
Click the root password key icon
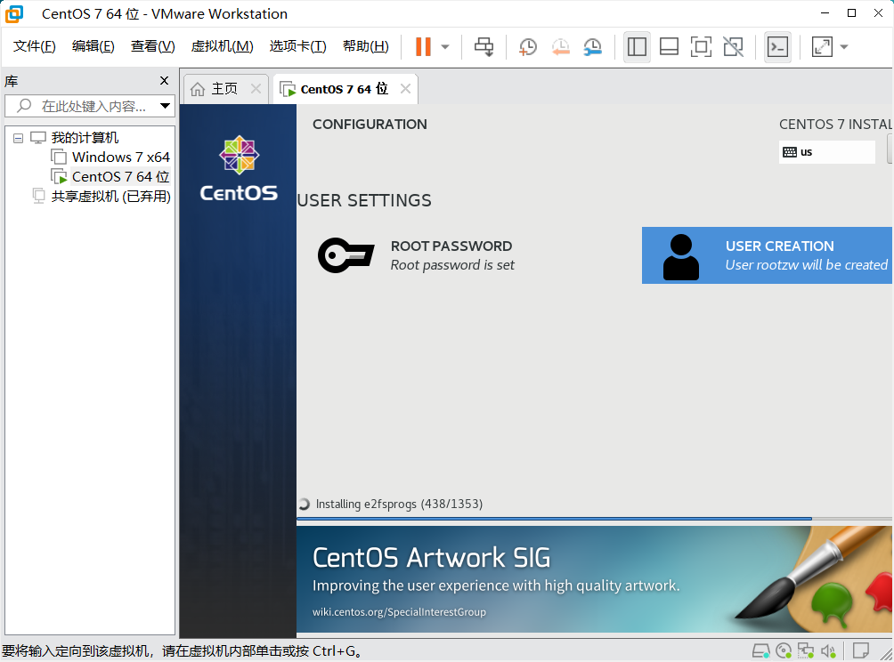click(345, 255)
